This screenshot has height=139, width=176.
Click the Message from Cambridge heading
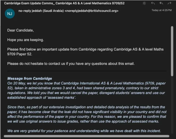(30, 78)
